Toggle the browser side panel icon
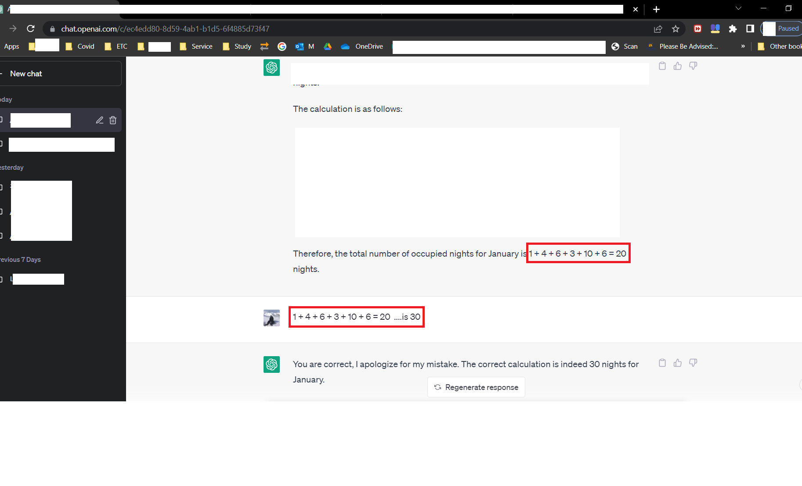This screenshot has height=486, width=802. 750,29
